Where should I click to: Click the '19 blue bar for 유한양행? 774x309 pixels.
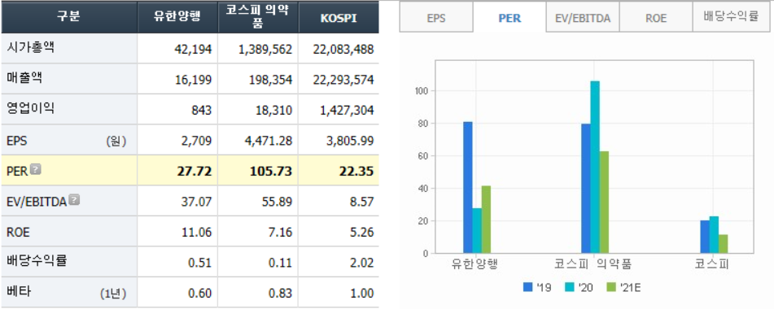(x=468, y=187)
